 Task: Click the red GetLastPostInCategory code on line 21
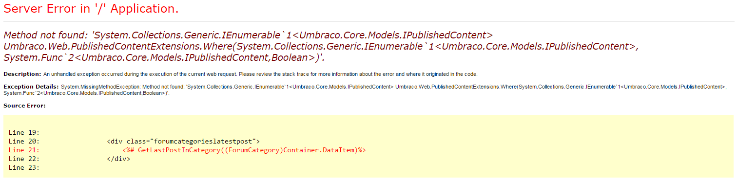[244, 150]
